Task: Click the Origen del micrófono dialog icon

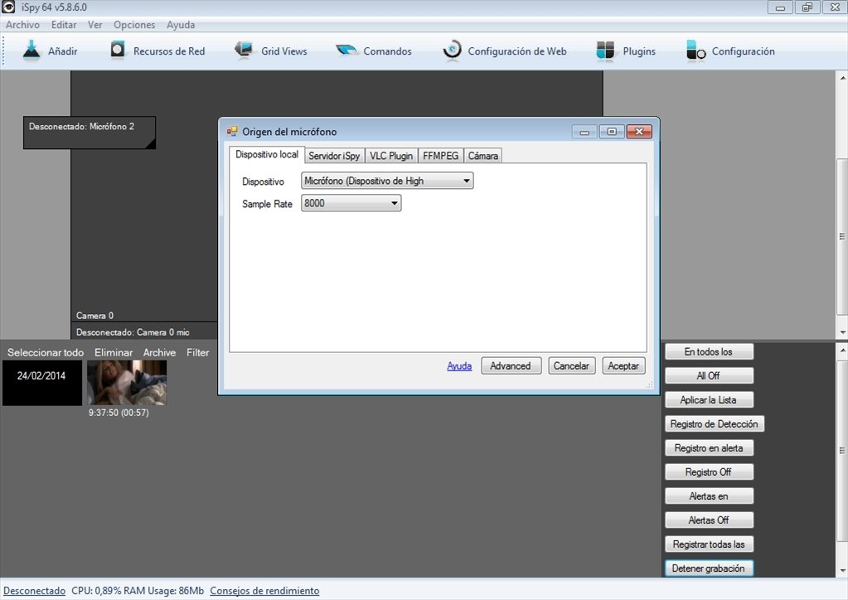Action: [232, 131]
